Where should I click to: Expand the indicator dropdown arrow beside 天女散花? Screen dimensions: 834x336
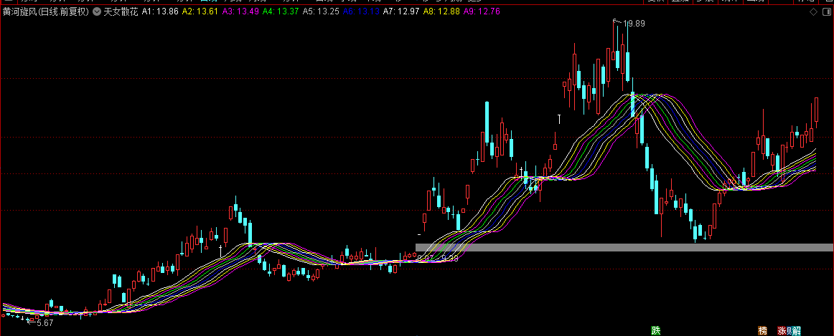point(96,11)
